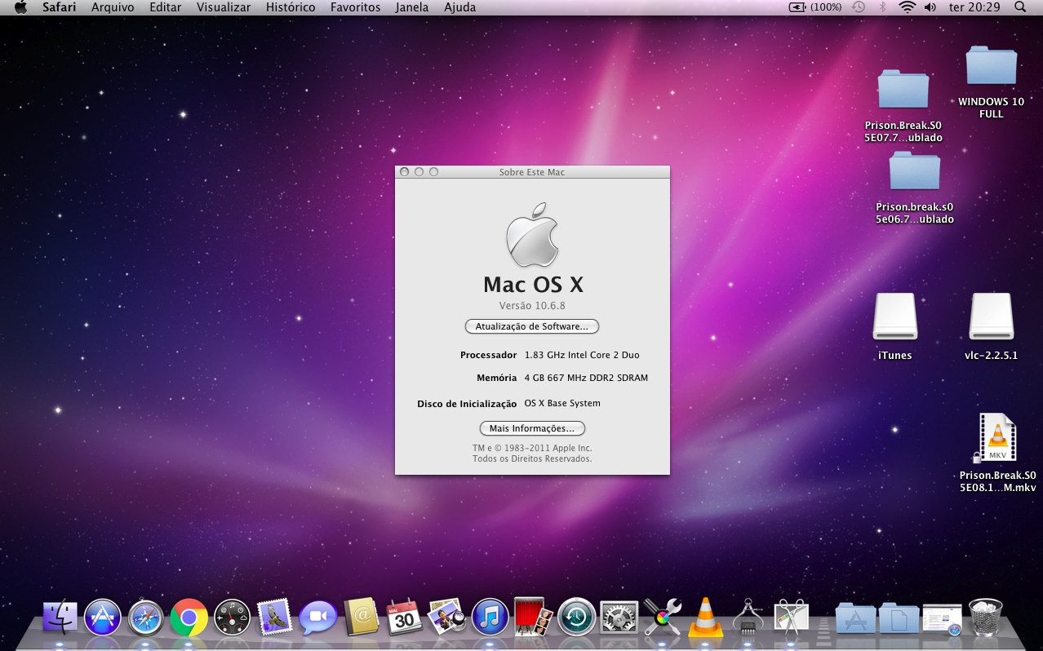This screenshot has width=1043, height=651.
Task: Click the Versão 10.6.8 text
Action: point(532,306)
